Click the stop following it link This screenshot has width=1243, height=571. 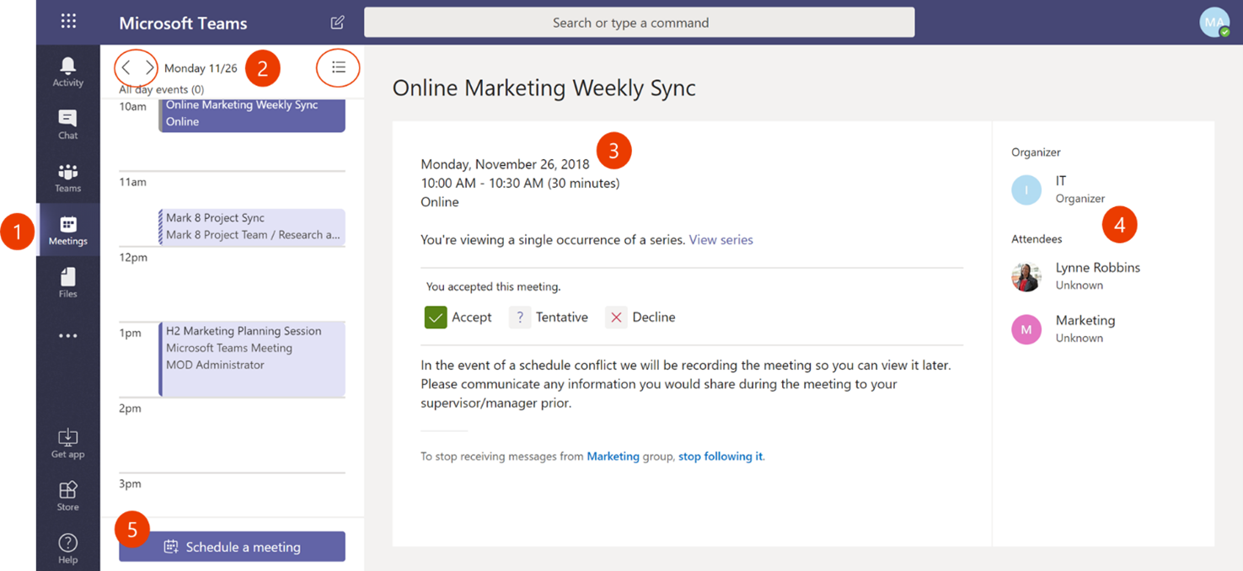[x=721, y=456]
